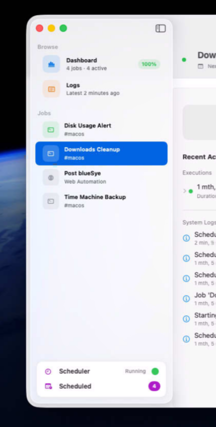Image resolution: width=216 pixels, height=427 pixels.
Task: Click the 'Browse' section heading
Action: pyautogui.click(x=48, y=47)
